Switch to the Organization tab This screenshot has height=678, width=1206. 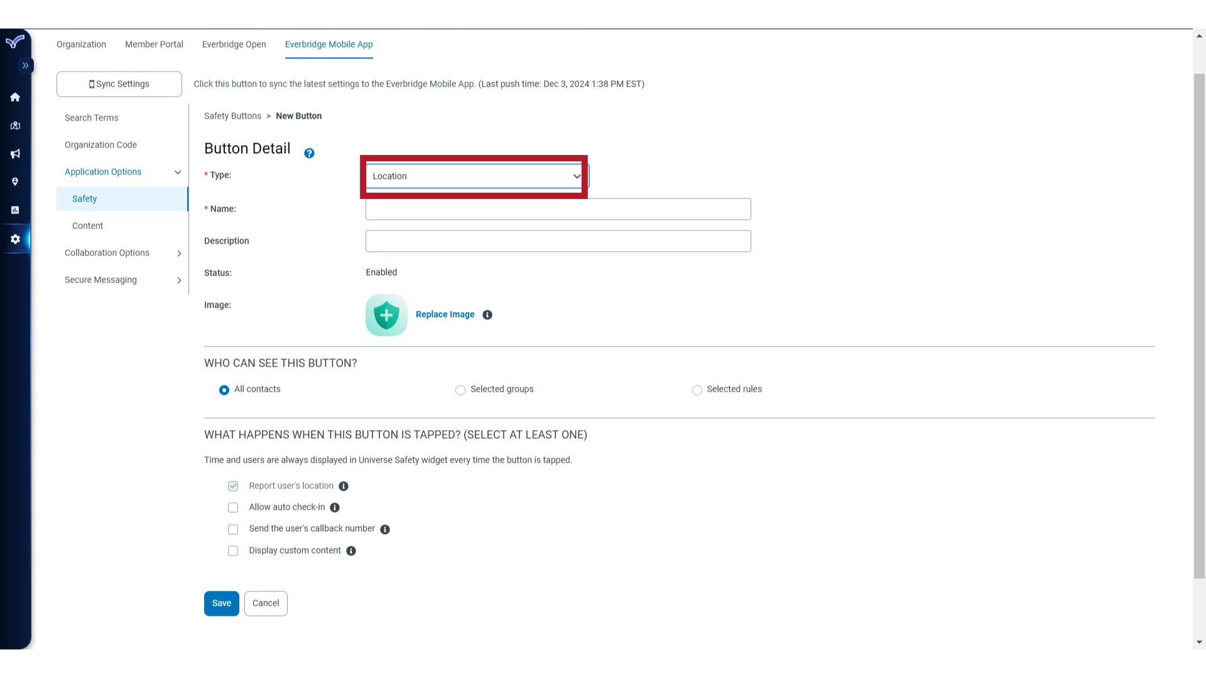coord(80,44)
